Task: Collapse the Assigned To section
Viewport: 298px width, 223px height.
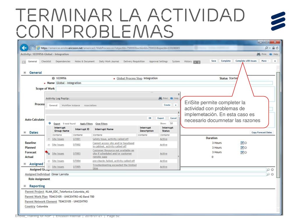Action: (x=25, y=164)
